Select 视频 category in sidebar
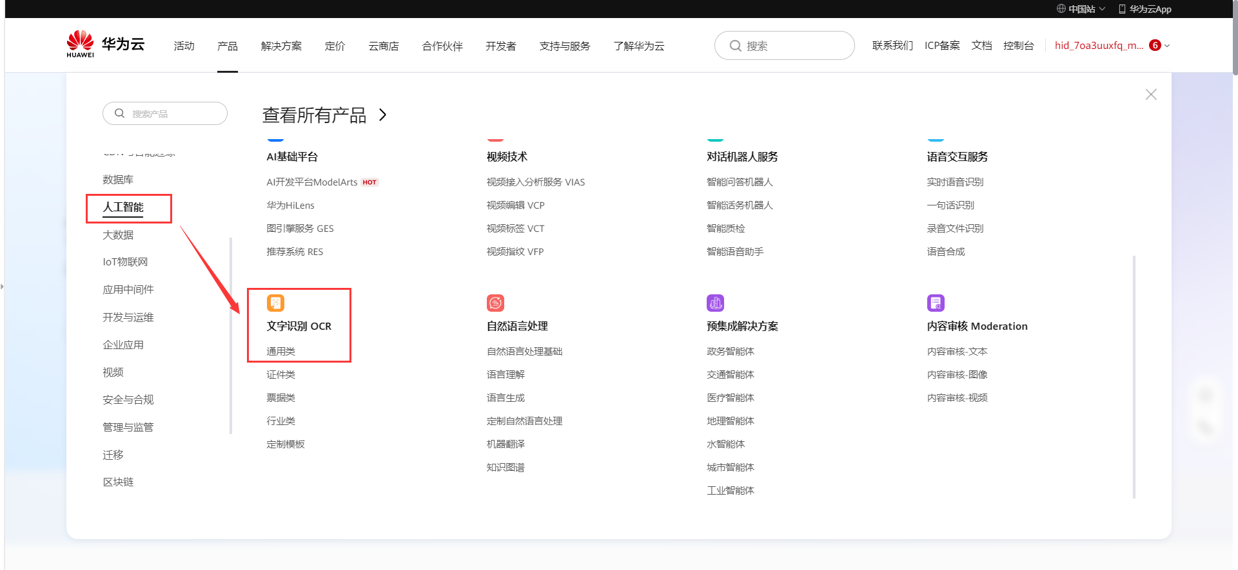Image resolution: width=1238 pixels, height=570 pixels. [113, 372]
